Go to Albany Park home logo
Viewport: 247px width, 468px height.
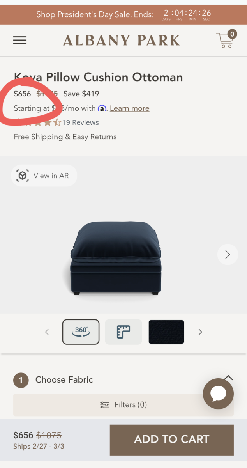(122, 40)
